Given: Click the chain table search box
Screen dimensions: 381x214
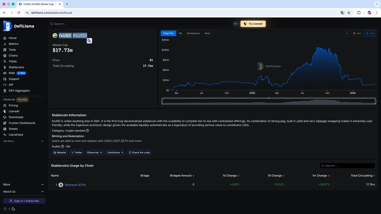Looking at the screenshot, I should coord(347,165).
